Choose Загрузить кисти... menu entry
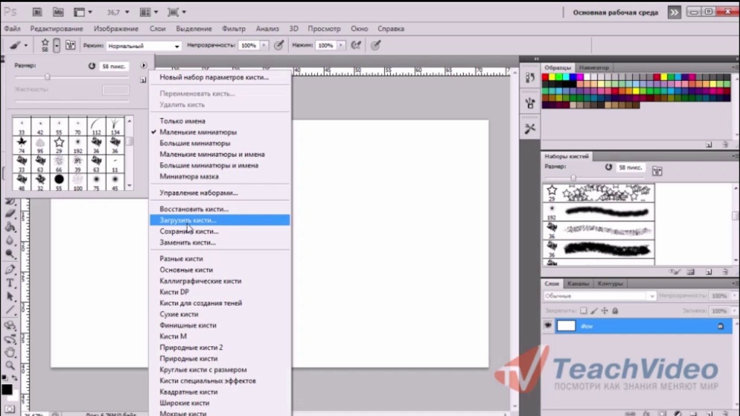 pyautogui.click(x=188, y=220)
